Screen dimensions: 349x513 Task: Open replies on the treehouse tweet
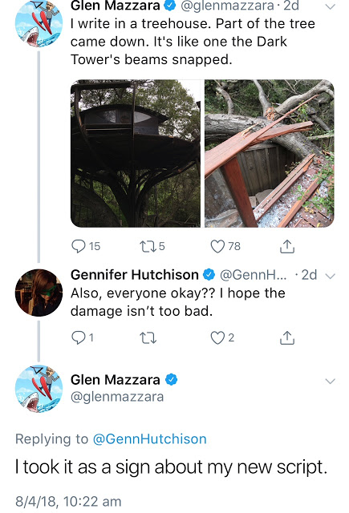pyautogui.click(x=86, y=246)
